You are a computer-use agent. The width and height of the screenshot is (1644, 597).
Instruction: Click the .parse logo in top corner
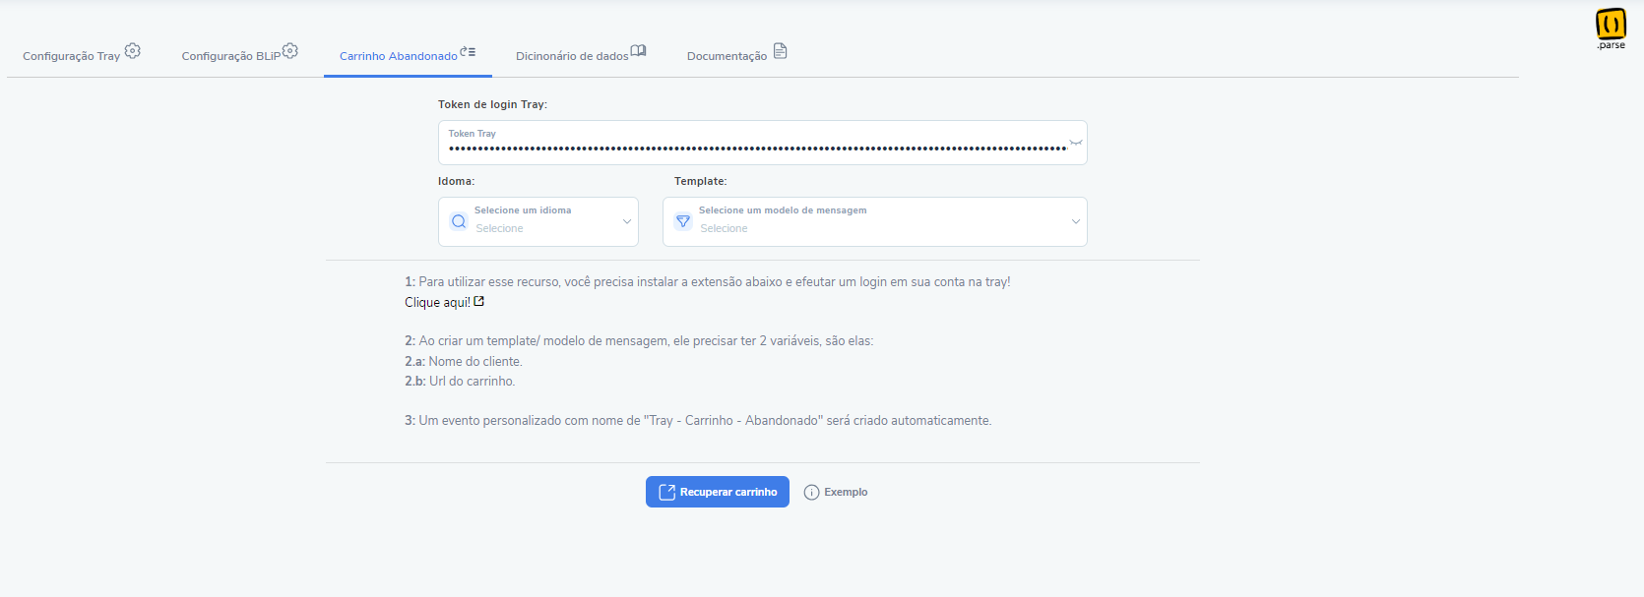point(1611,28)
